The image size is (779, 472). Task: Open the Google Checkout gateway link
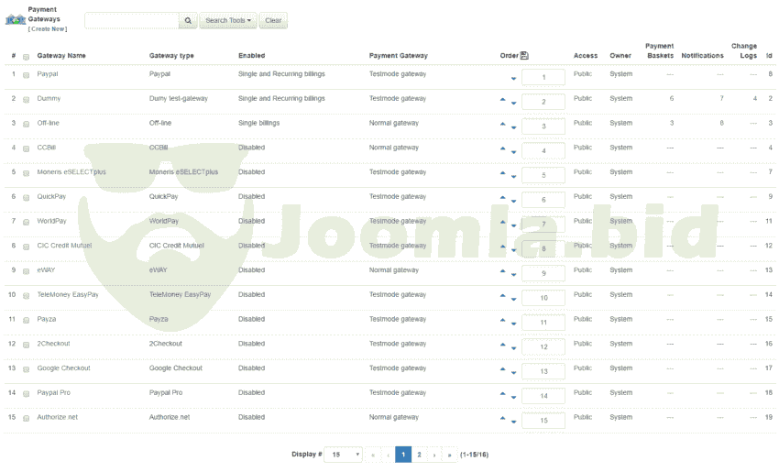pyautogui.click(x=63, y=368)
